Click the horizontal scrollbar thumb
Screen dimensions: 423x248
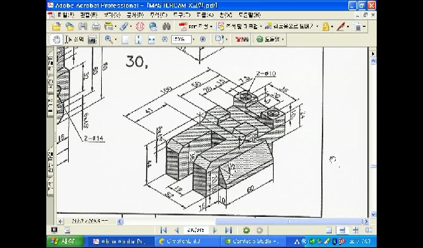[289, 222]
